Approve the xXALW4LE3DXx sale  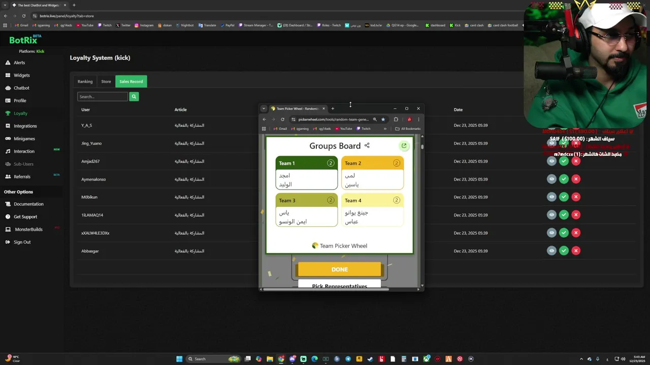564,233
